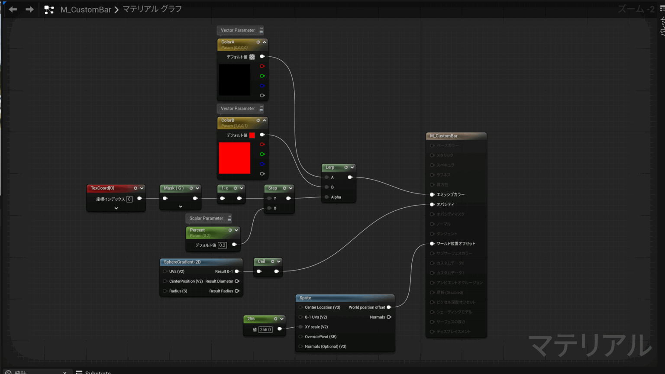The width and height of the screenshot is (665, 374).
Task: Click M_CustomBar in the breadcrumb
Action: tap(86, 10)
